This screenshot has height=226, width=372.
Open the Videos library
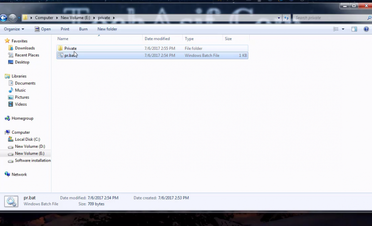tap(20, 104)
